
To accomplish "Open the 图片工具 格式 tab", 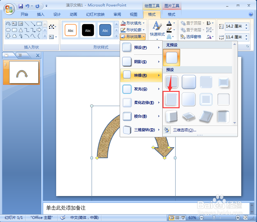I will pos(172,15).
